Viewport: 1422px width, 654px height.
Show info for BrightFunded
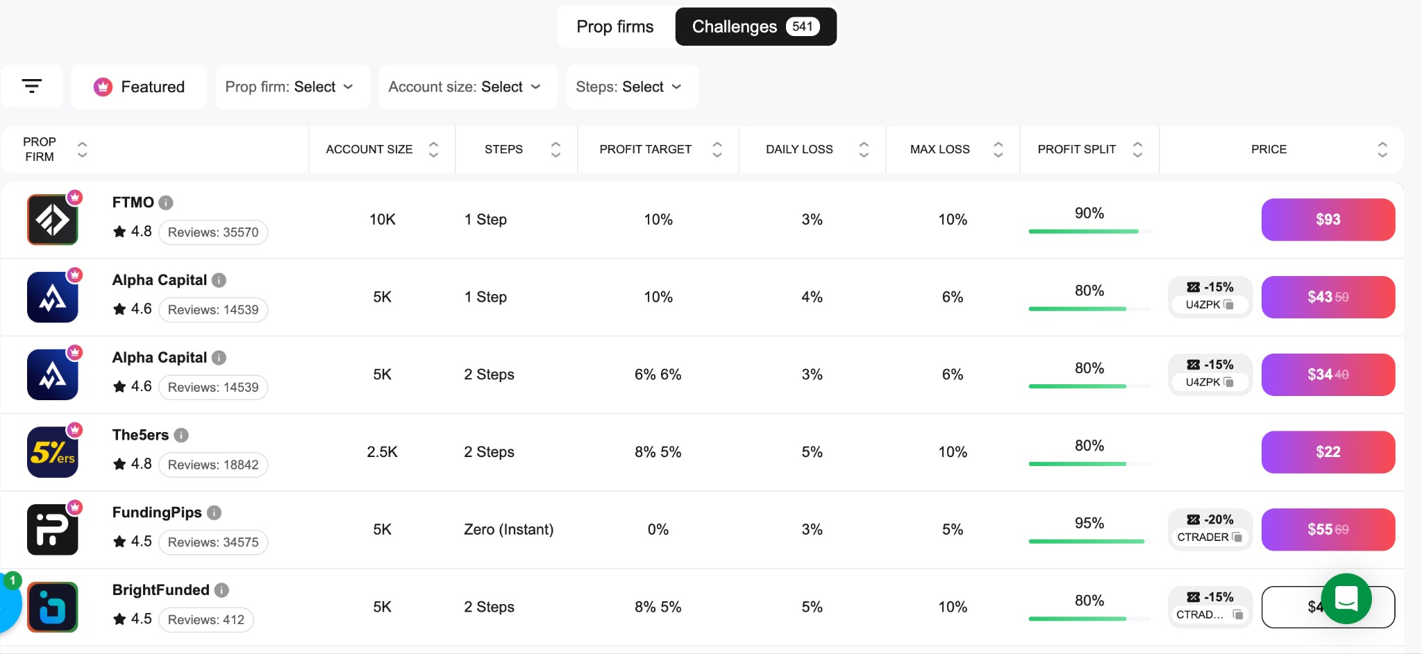(221, 590)
